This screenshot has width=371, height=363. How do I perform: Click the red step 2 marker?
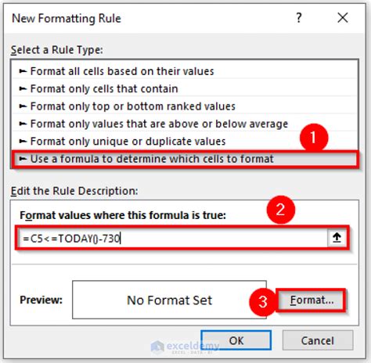pyautogui.click(x=281, y=210)
